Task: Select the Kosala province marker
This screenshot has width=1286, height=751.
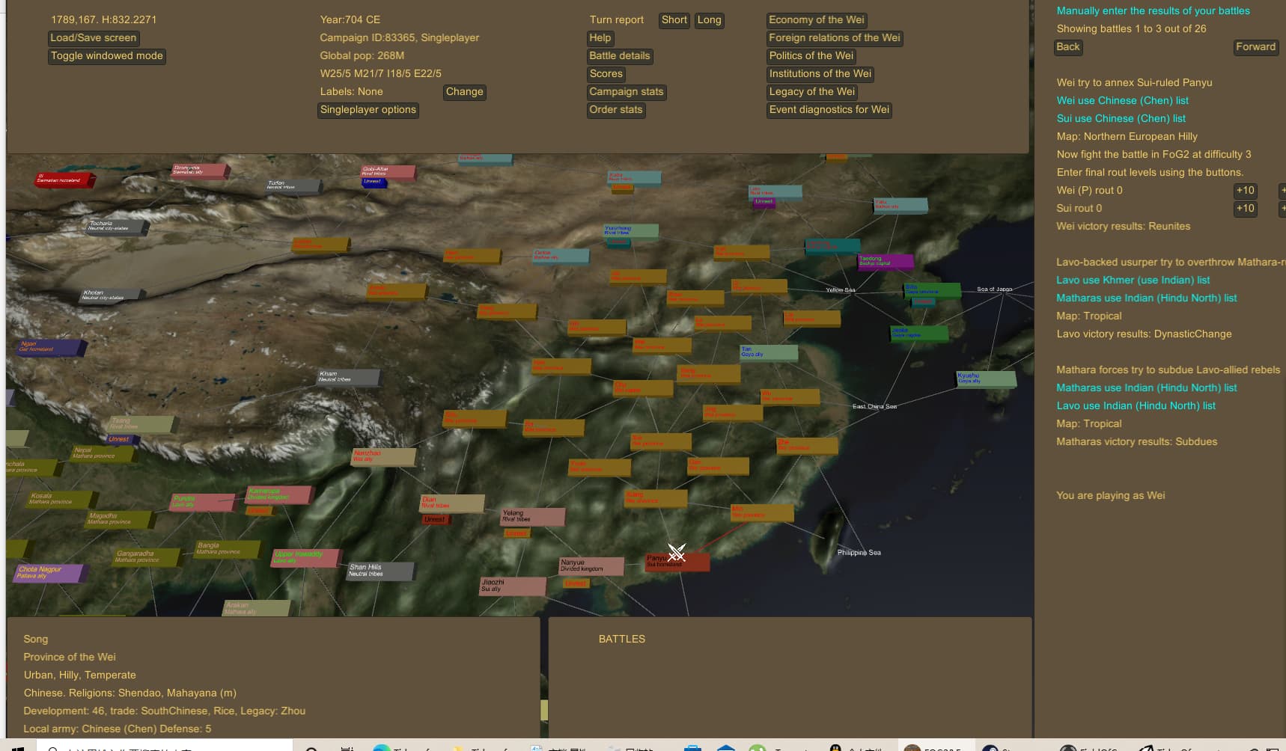Action: point(60,499)
